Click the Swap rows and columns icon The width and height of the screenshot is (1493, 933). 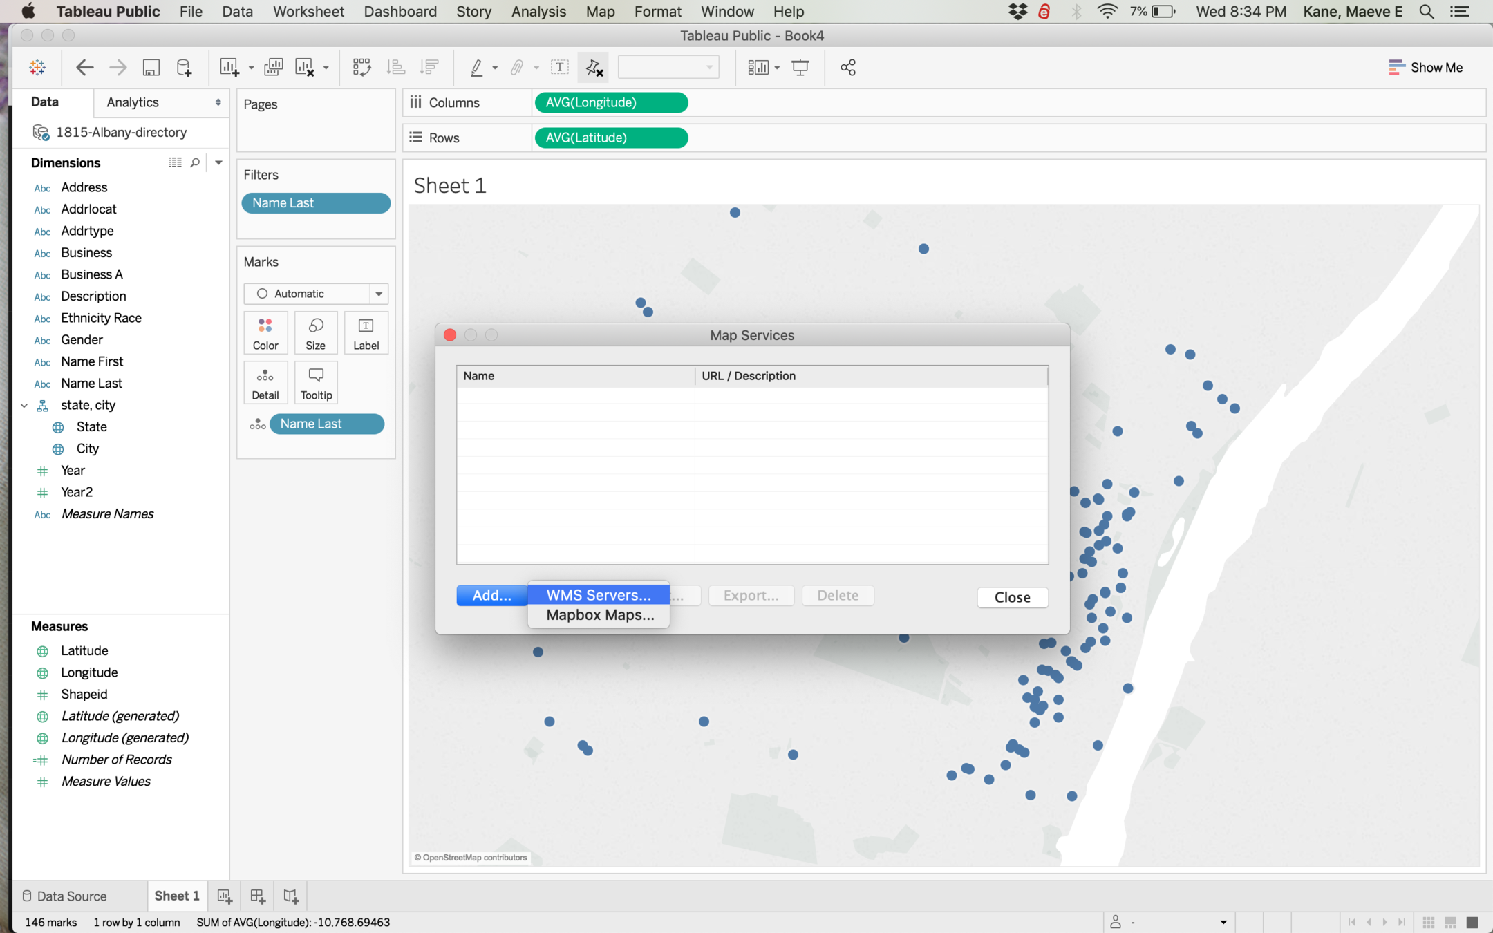tap(361, 67)
